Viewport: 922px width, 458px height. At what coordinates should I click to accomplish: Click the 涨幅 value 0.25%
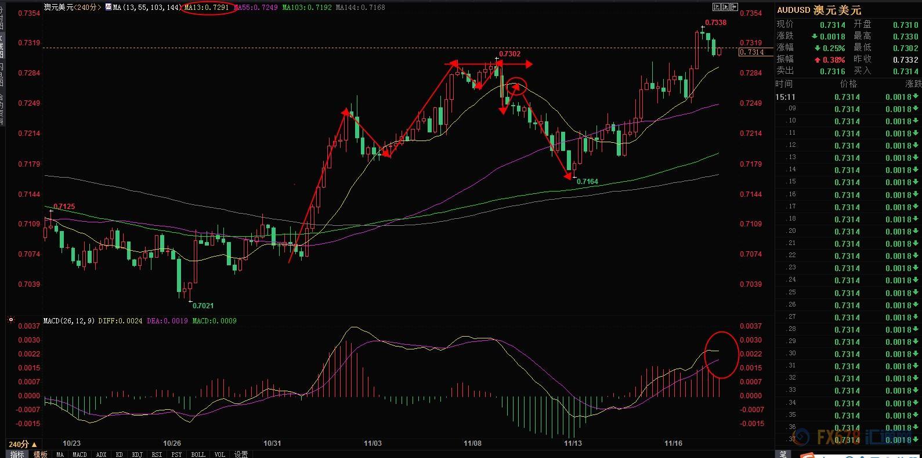833,48
